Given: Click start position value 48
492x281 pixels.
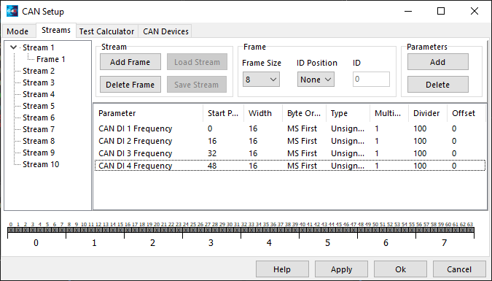Looking at the screenshot, I should tap(212, 166).
